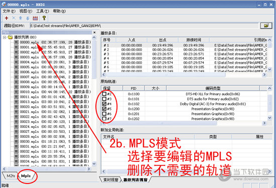Open the 工具(T) menu
The height and width of the screenshot is (188, 276).
coord(43,11)
